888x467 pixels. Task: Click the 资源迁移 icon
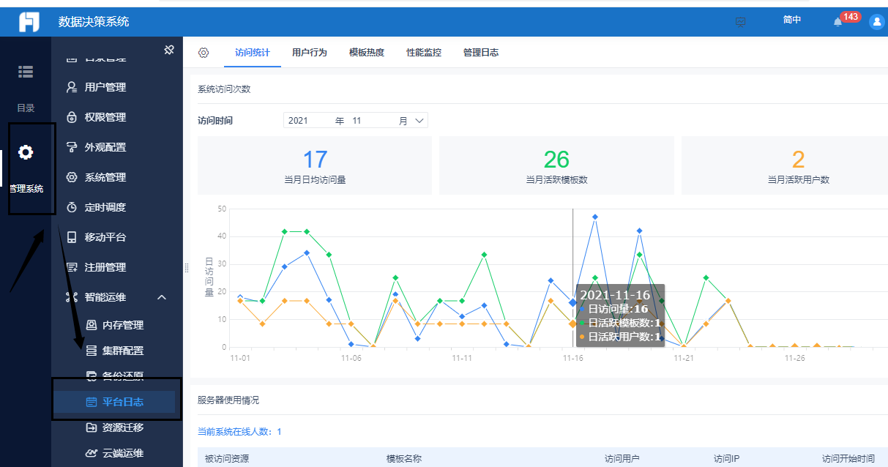[92, 427]
